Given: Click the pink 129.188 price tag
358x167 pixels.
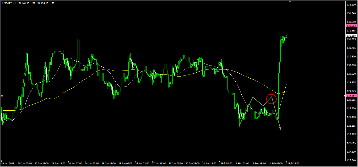Looking at the screenshot, I should point(351,96).
